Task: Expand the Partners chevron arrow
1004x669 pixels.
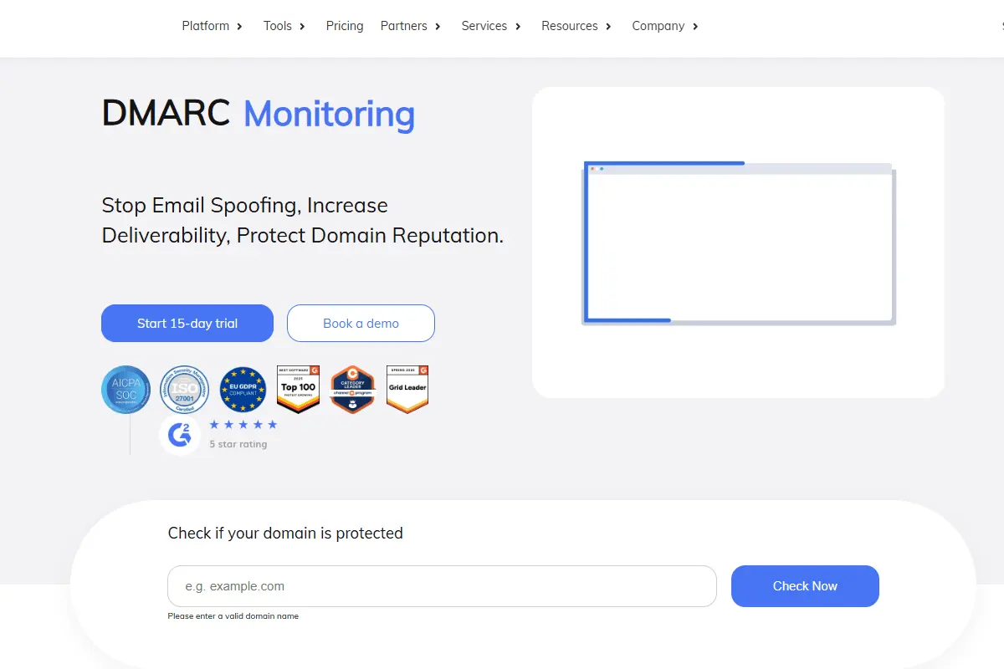Action: [438, 27]
